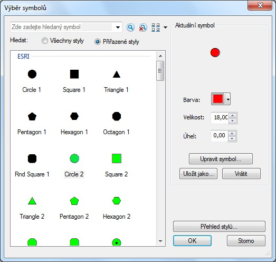Click the Upravit symbol... button

click(x=221, y=159)
